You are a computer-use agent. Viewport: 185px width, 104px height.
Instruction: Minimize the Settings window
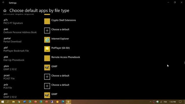coord(168,2)
